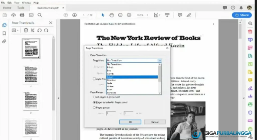Choose highlighted Cover transition
This screenshot has width=257, height=140.
[x=132, y=77]
